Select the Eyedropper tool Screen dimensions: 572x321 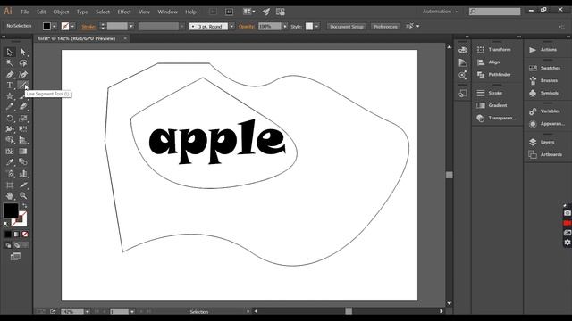click(10, 162)
